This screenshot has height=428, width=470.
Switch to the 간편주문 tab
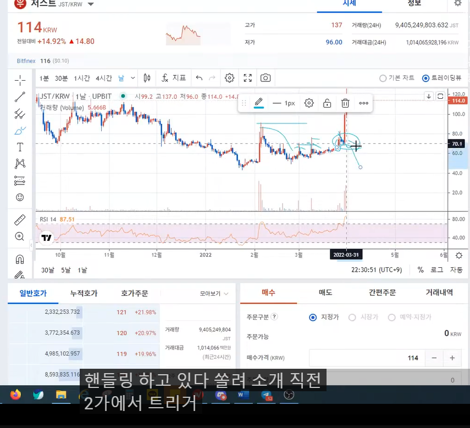coord(382,292)
